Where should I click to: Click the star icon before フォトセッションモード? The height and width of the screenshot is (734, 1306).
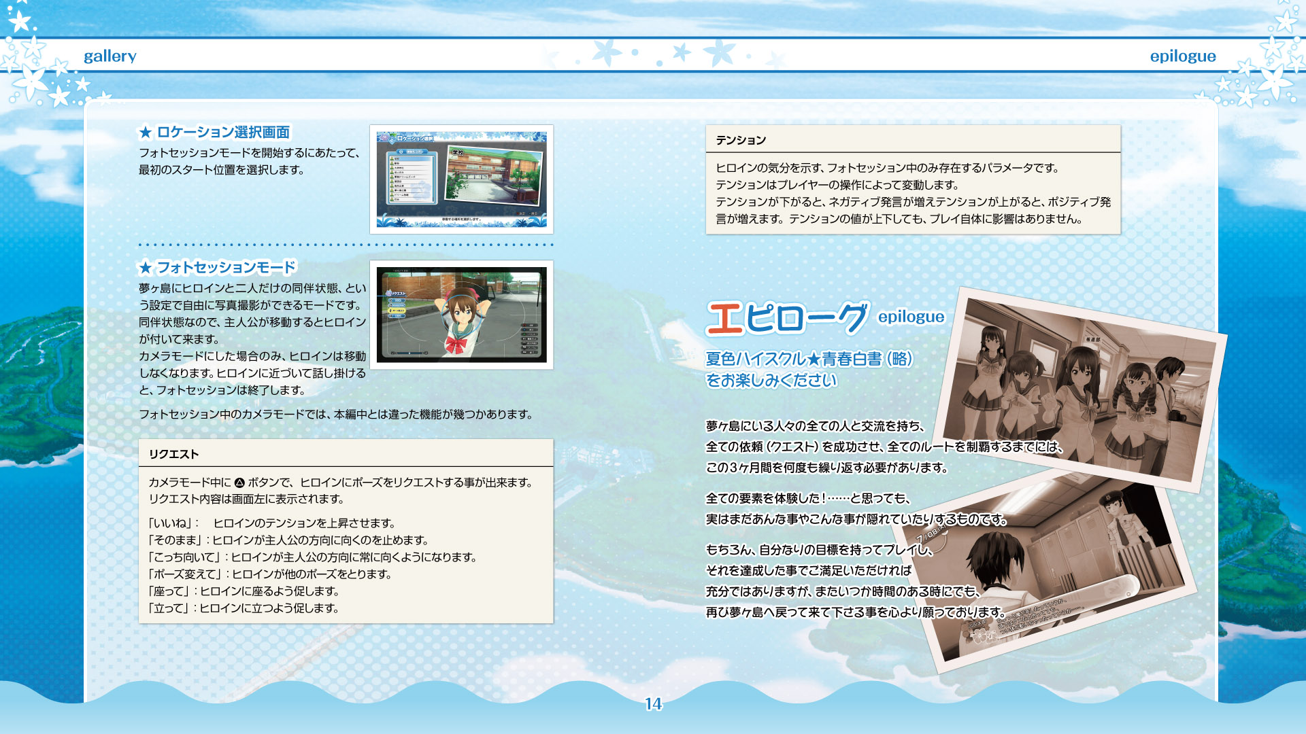click(145, 268)
